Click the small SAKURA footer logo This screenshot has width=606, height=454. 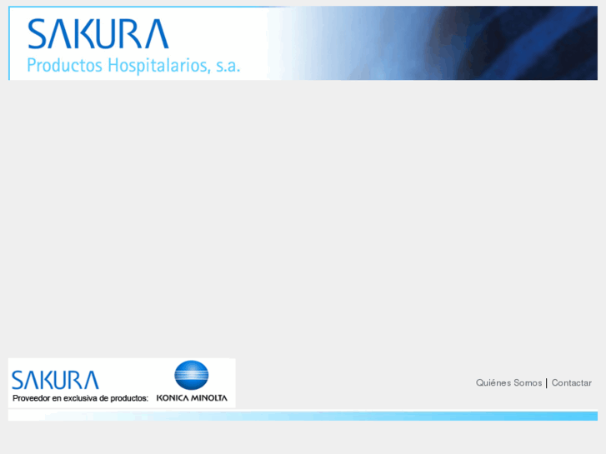(55, 380)
